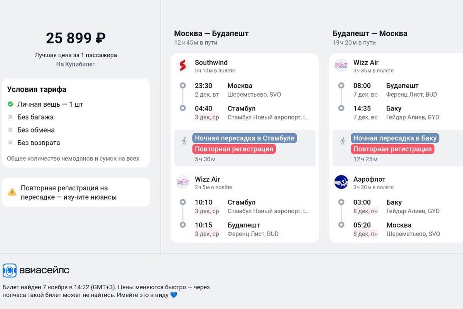The height and width of the screenshot is (309, 463).
Task: Click the Условия тарифа heading
Action: pyautogui.click(x=37, y=90)
